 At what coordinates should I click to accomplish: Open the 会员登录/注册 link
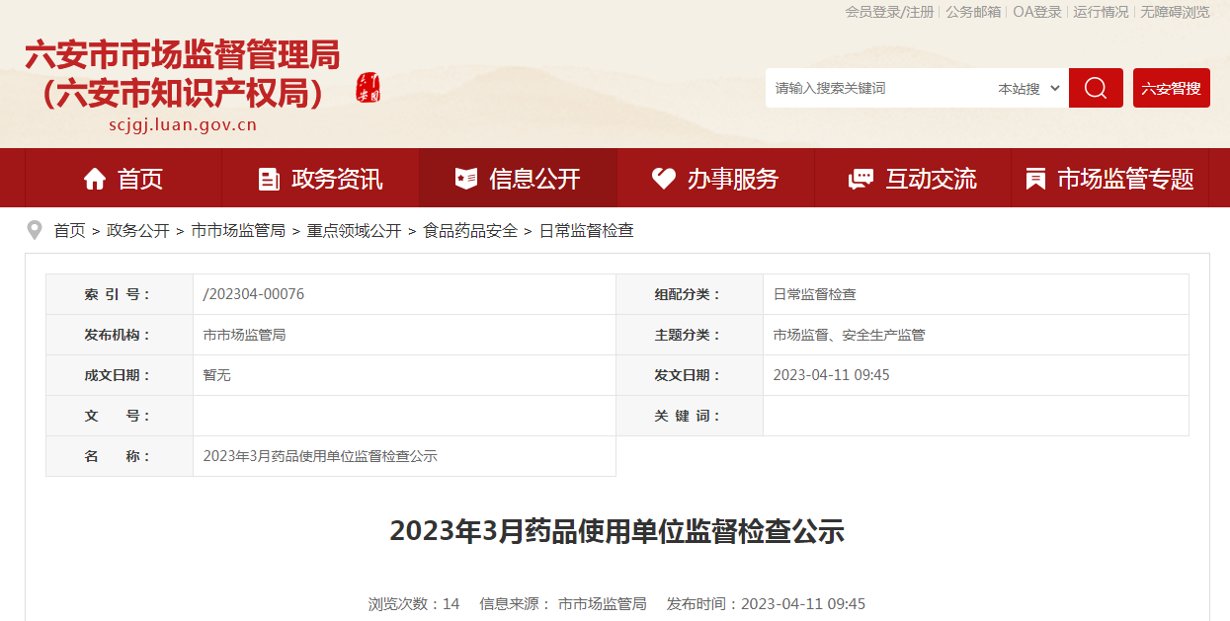[x=889, y=12]
